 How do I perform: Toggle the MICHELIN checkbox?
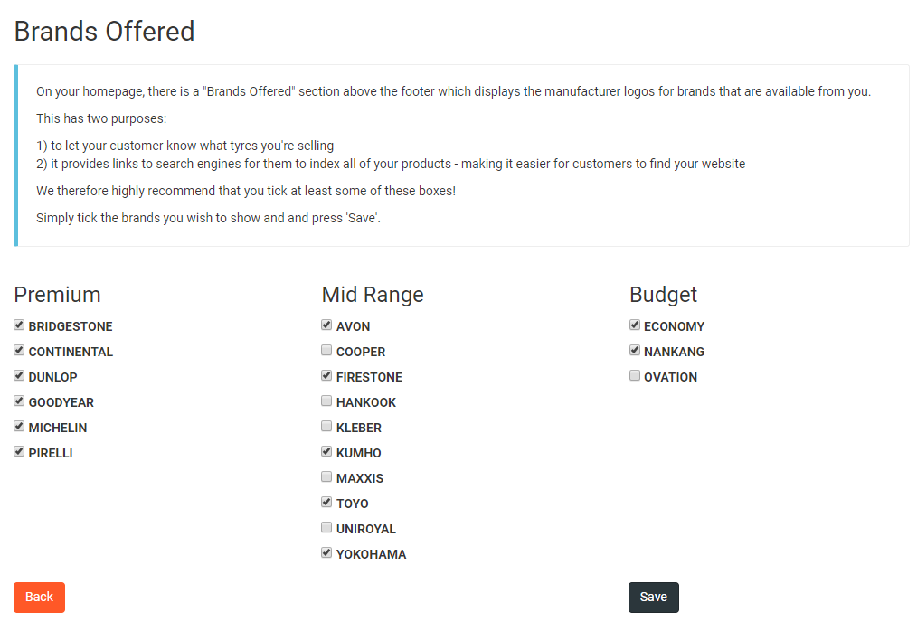(x=19, y=426)
